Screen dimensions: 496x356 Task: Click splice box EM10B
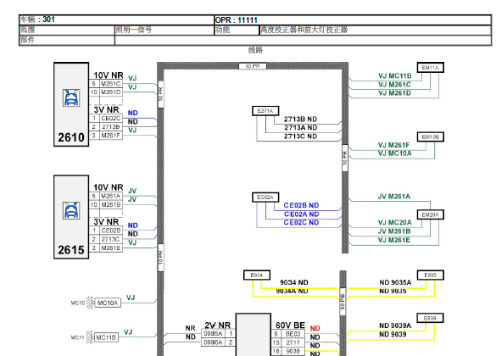(430, 137)
